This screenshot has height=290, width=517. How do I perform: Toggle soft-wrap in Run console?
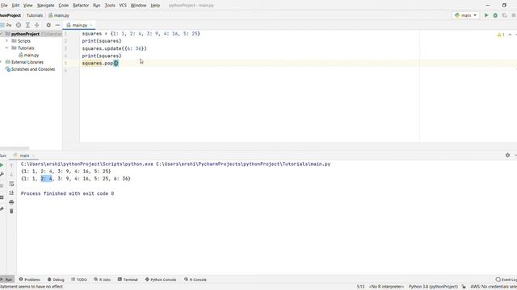11,184
